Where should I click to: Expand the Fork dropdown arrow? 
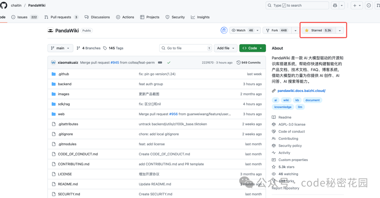coord(295,30)
